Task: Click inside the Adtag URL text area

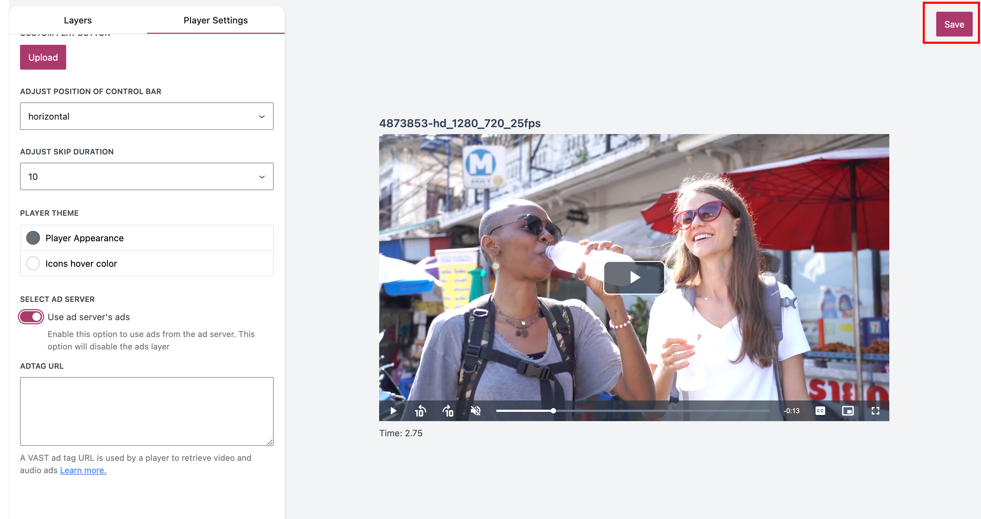Action: (146, 411)
